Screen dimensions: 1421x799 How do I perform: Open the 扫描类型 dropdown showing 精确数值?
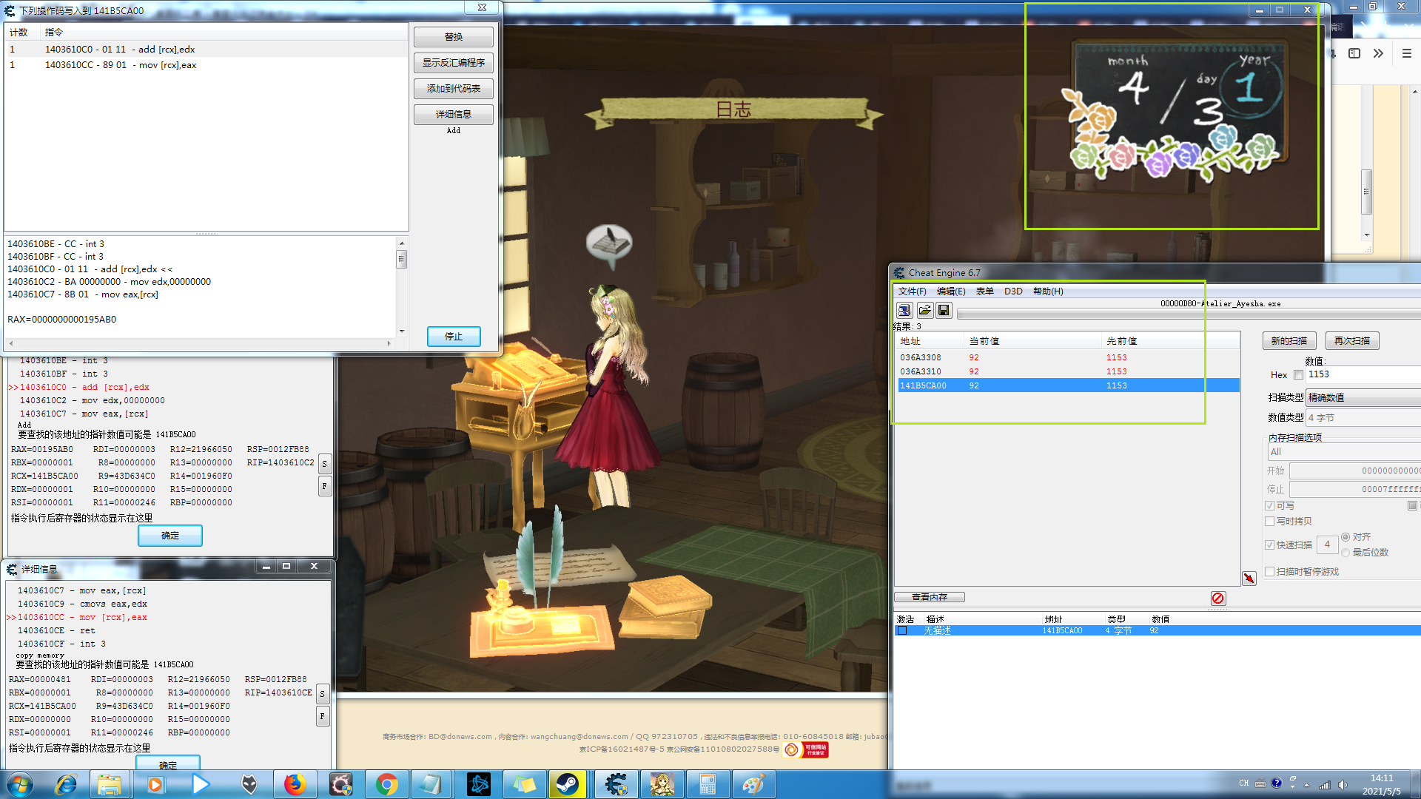pos(1362,398)
